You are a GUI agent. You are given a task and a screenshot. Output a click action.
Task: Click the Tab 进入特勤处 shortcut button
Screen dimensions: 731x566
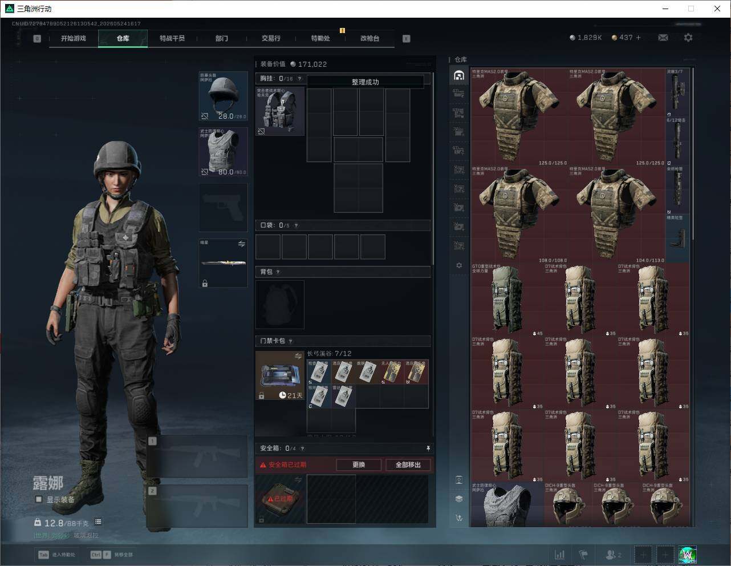pos(56,555)
